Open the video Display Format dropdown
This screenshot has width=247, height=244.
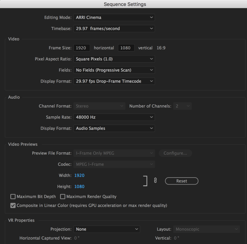tap(114, 81)
